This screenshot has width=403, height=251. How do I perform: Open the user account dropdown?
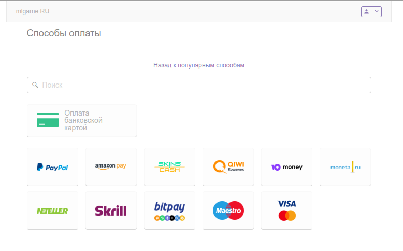371,11
